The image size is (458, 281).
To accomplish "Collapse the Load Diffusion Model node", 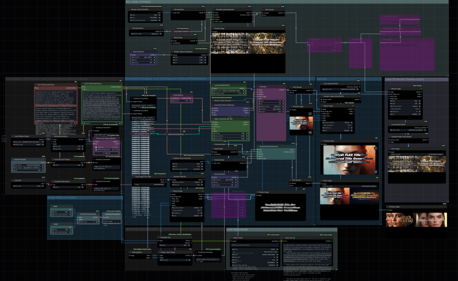I will (12, 136).
